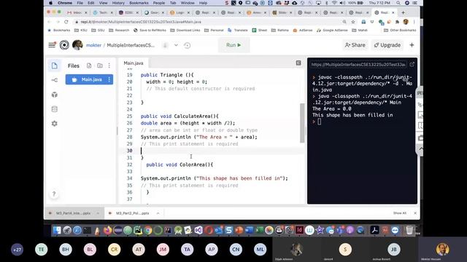This screenshot has height=262, width=467.
Task: Place cursor on line 26 area calculation
Action: 188,123
